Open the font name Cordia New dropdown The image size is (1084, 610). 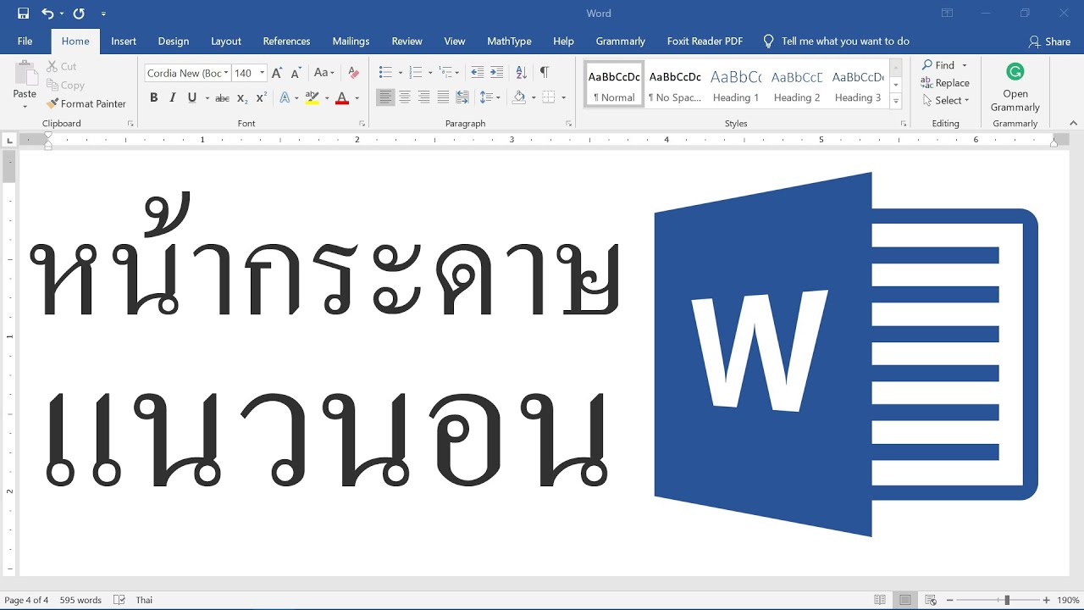(x=225, y=73)
